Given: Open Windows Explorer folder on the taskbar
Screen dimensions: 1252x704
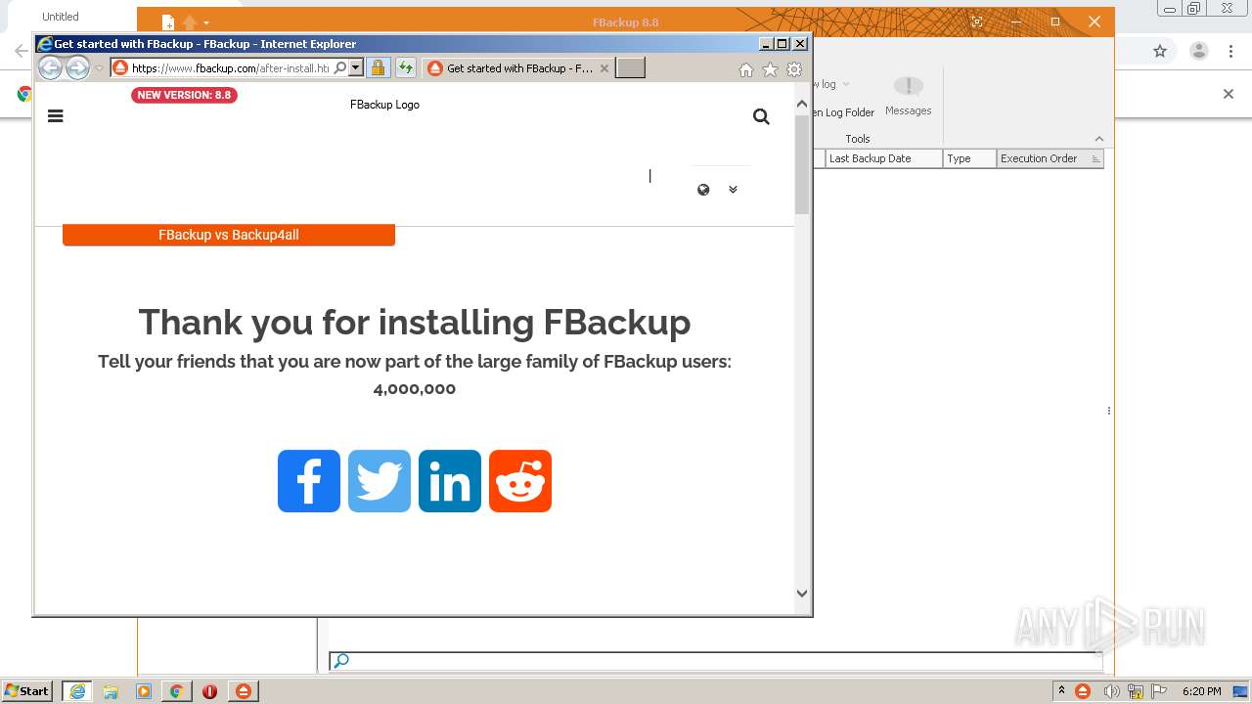Looking at the screenshot, I should [111, 691].
